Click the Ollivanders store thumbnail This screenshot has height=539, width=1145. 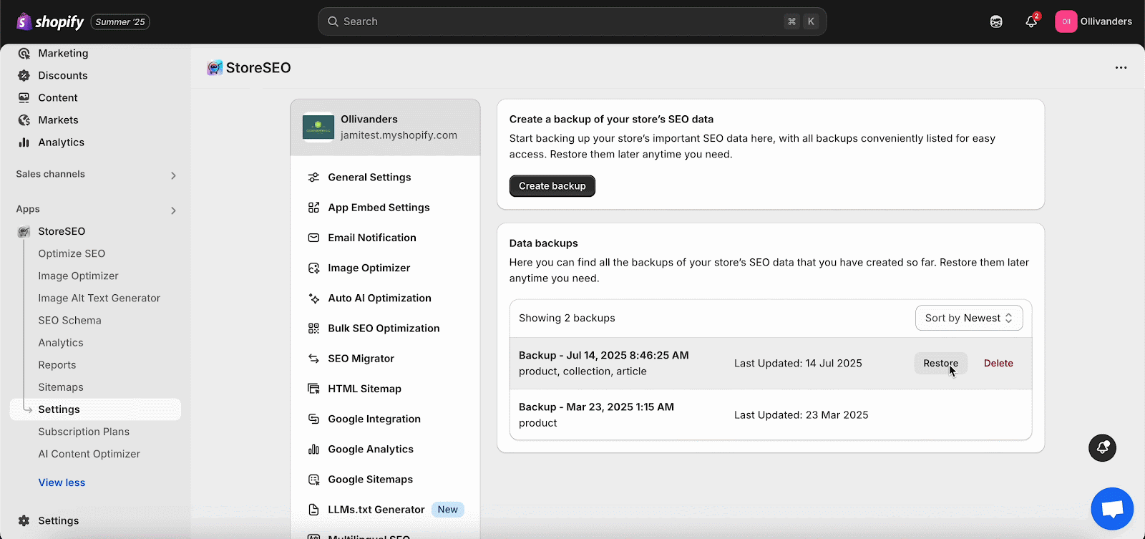[x=318, y=127]
